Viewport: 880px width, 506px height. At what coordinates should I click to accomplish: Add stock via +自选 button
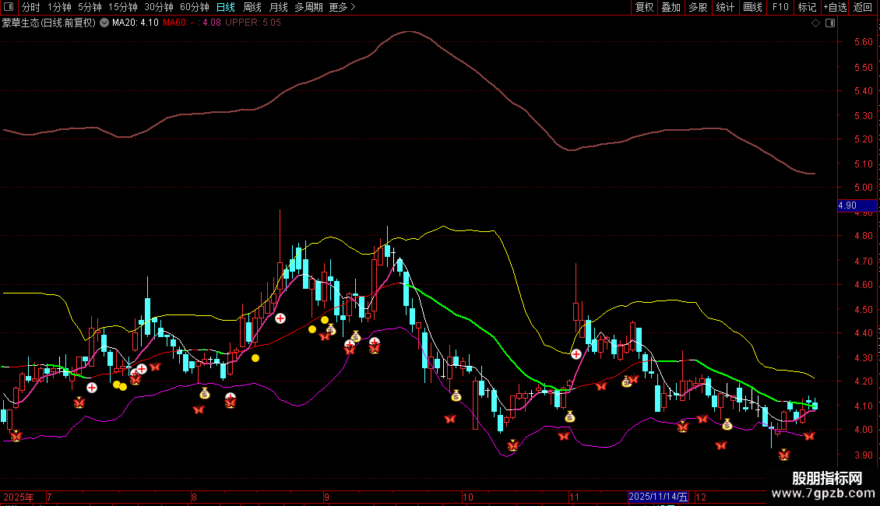coord(835,7)
